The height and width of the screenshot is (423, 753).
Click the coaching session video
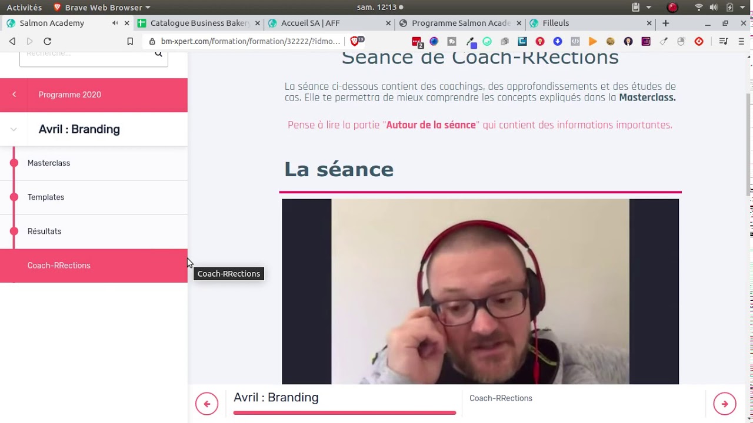tap(480, 291)
